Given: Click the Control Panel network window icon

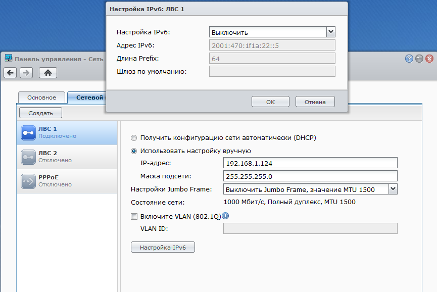Looking at the screenshot, I should pos(9,58).
